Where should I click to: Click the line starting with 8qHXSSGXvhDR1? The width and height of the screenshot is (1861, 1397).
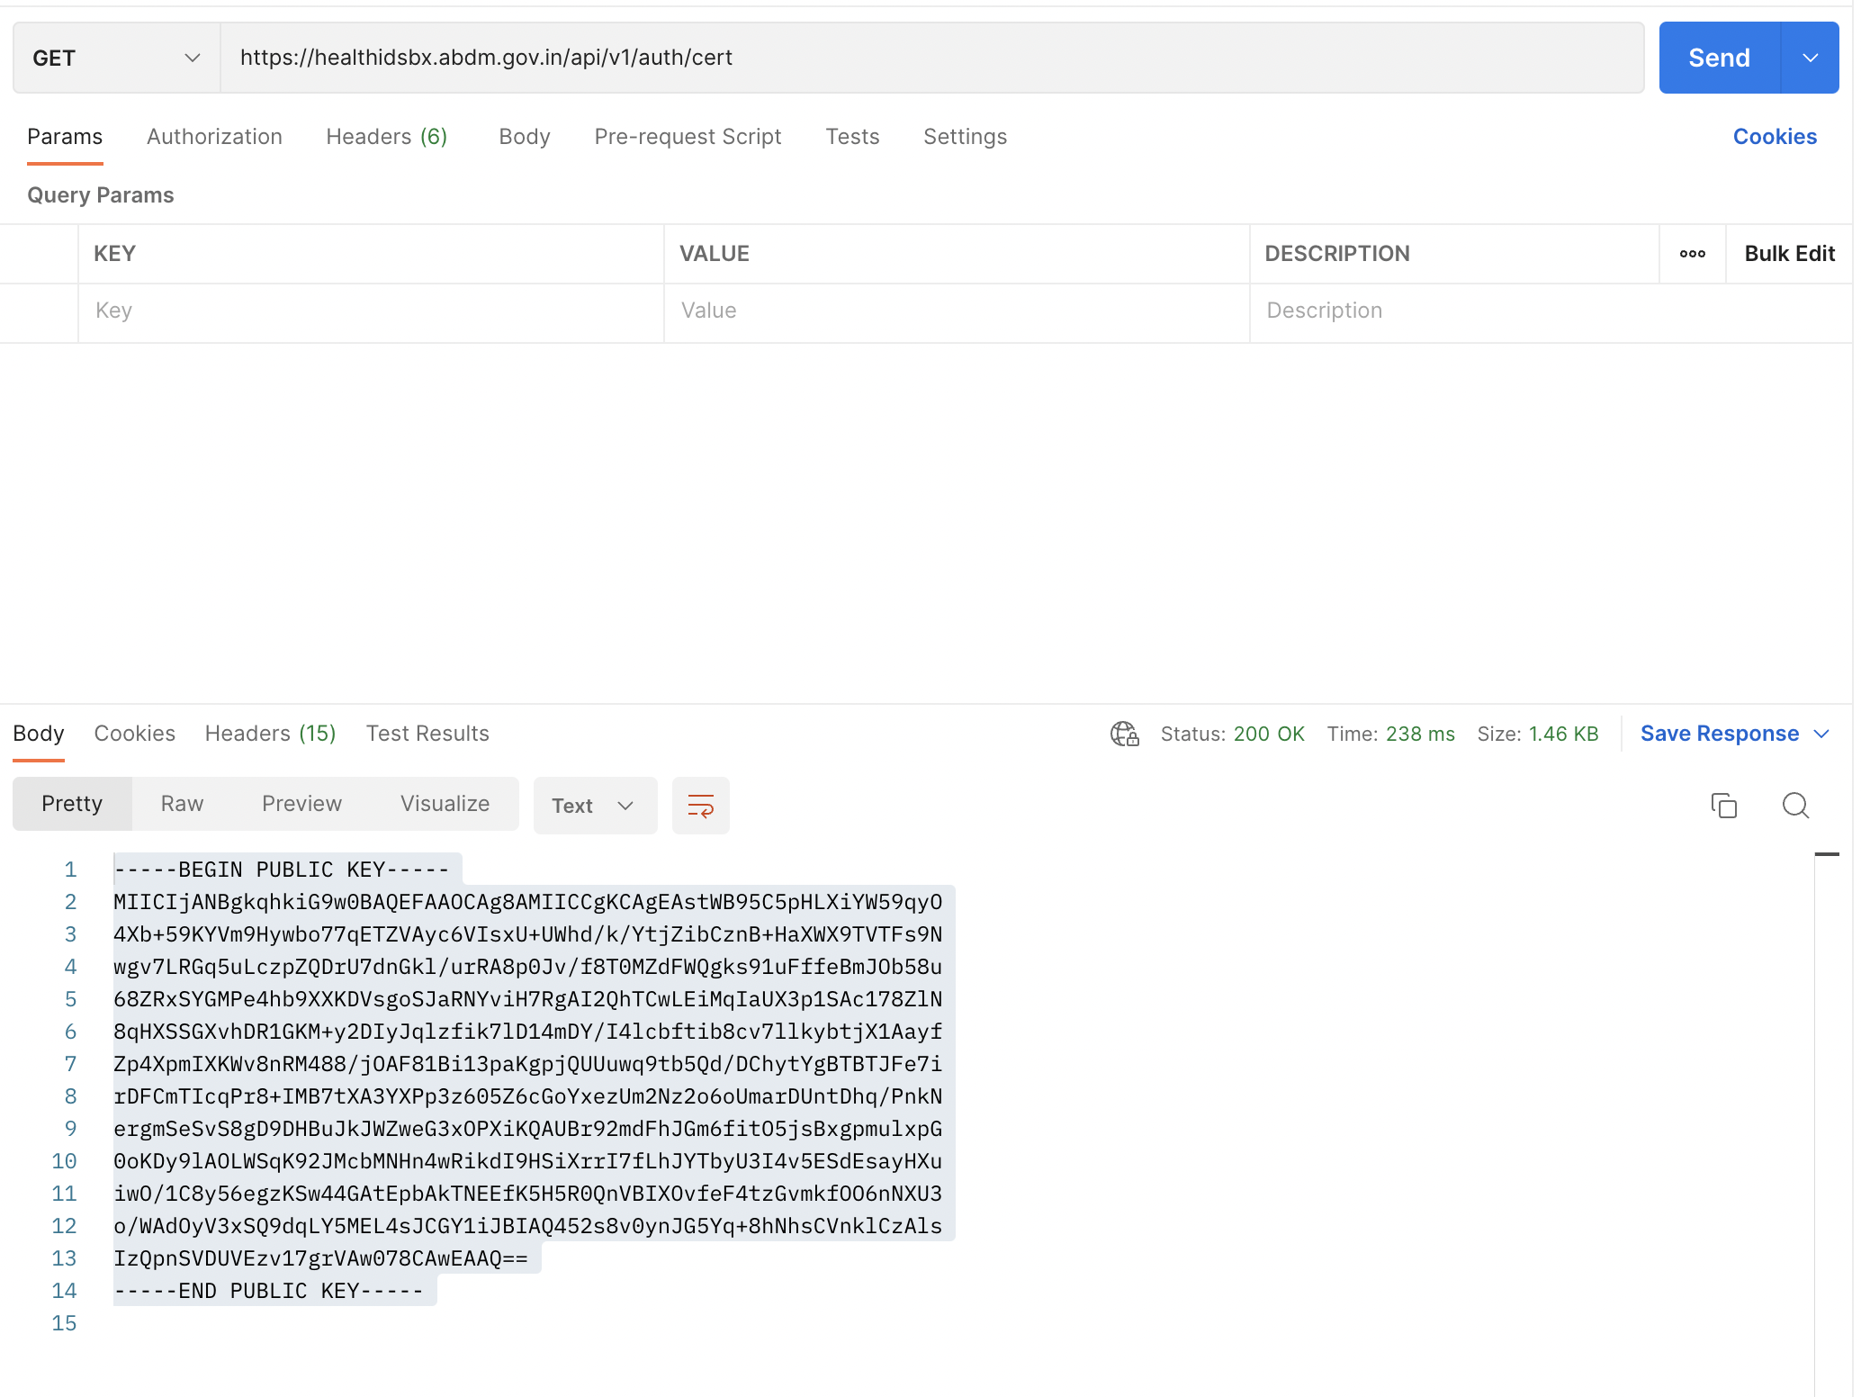(528, 1032)
